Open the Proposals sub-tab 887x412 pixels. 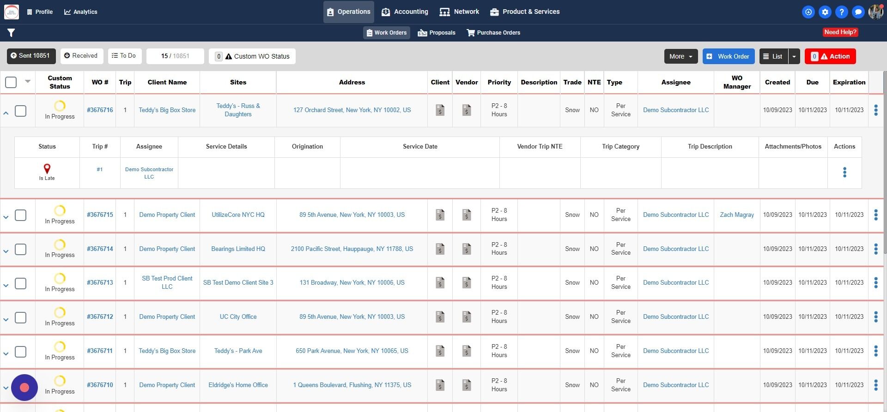(437, 33)
